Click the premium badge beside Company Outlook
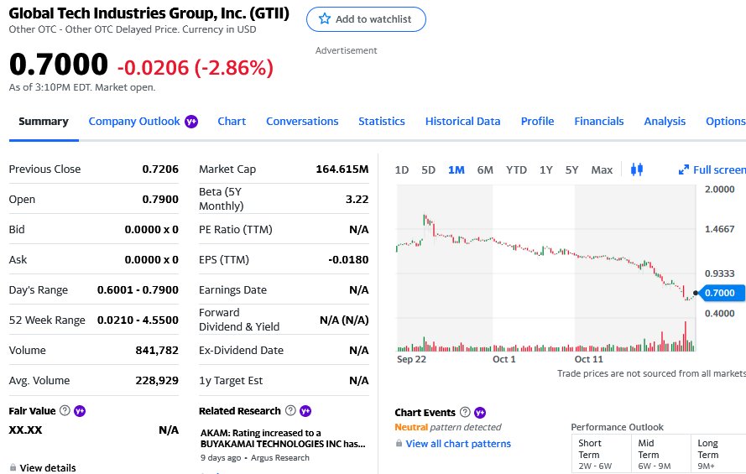 [191, 122]
